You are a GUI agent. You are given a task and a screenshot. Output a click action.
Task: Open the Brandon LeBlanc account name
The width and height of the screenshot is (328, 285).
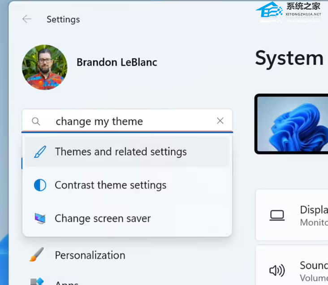[x=117, y=62]
